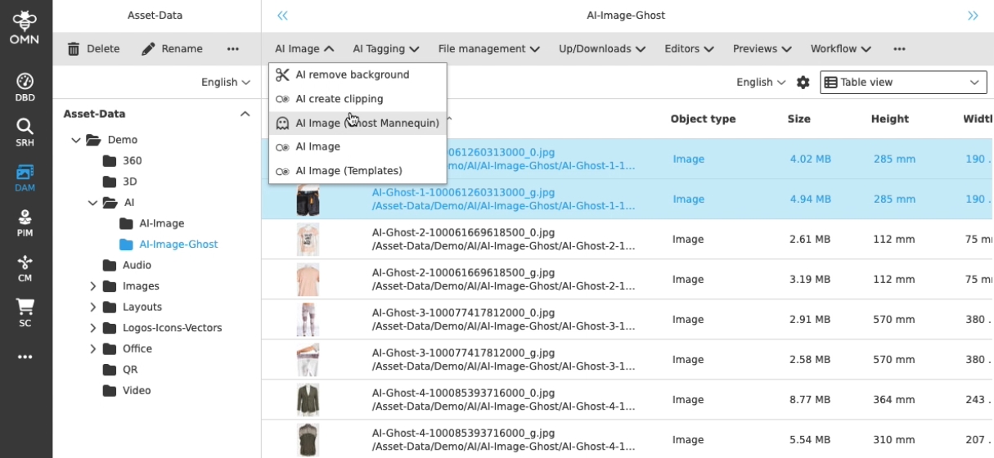Open the PIM module
The image size is (994, 458).
[x=25, y=222]
